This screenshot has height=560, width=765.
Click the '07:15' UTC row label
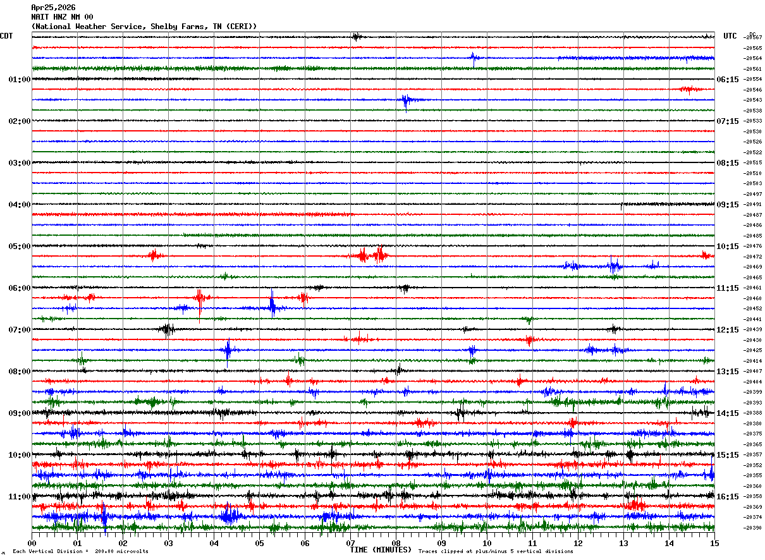point(728,121)
